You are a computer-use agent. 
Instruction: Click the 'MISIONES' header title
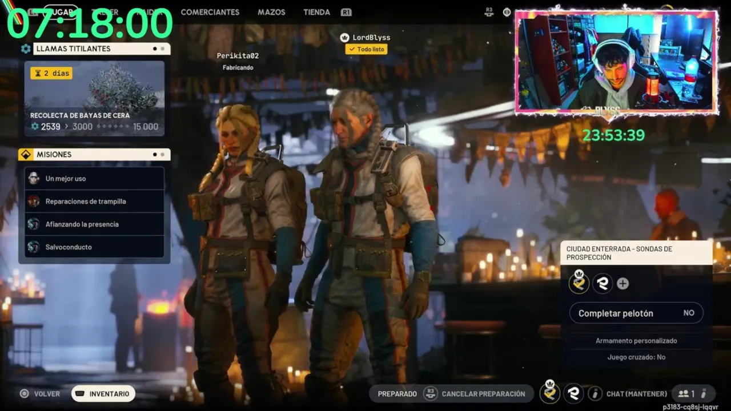coord(54,155)
